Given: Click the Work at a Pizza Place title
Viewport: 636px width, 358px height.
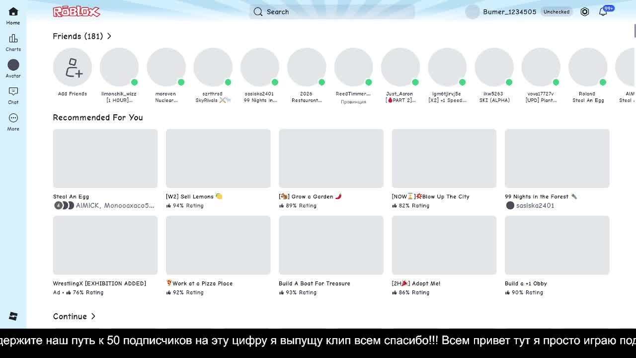Looking at the screenshot, I should pos(199,283).
